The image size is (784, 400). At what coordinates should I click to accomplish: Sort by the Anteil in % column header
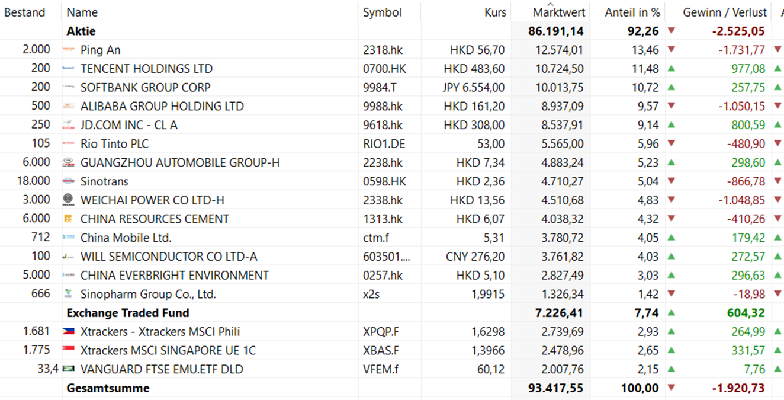click(x=632, y=12)
